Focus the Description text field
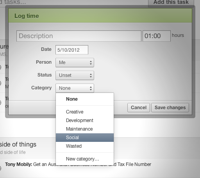 (79, 36)
